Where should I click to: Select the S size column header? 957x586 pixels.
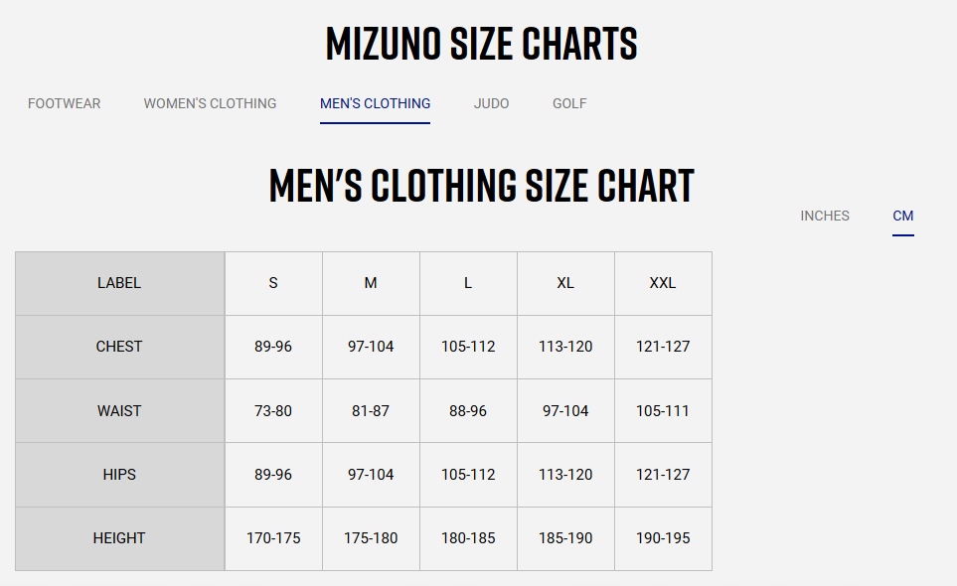[x=273, y=283]
